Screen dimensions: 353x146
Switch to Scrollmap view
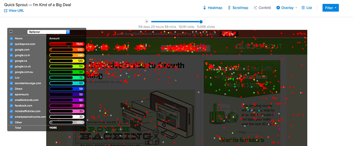click(238, 8)
